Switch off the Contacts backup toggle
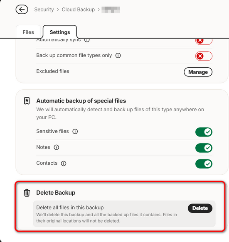Image resolution: width=229 pixels, height=242 pixels. [204, 164]
